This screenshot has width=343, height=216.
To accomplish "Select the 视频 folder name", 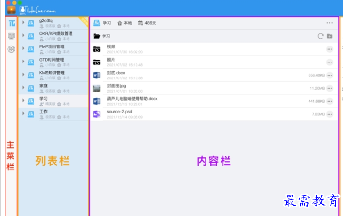I will (x=111, y=46).
